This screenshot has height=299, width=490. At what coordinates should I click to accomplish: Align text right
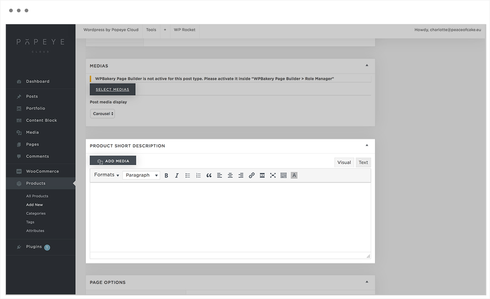pos(241,175)
